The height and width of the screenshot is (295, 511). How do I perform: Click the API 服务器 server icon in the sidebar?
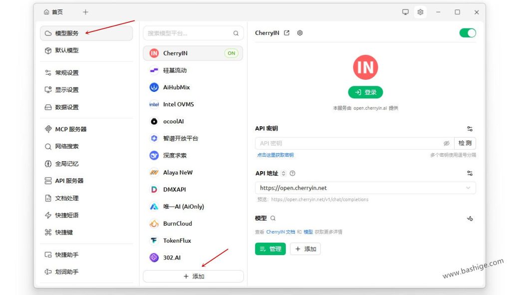pyautogui.click(x=48, y=181)
